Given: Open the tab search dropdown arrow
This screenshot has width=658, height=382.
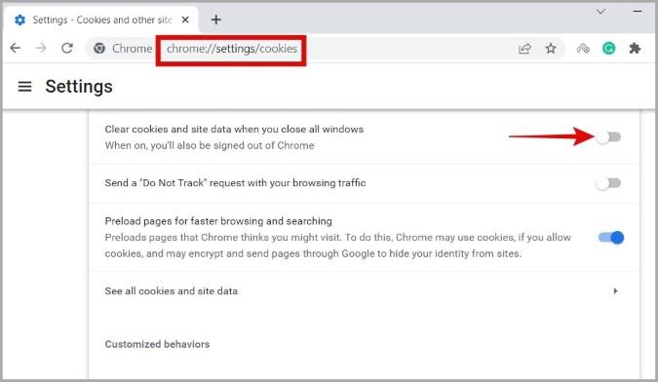Looking at the screenshot, I should click(600, 12).
